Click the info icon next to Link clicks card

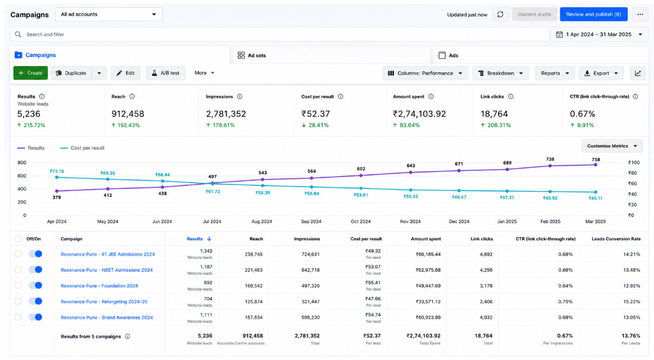click(x=511, y=96)
